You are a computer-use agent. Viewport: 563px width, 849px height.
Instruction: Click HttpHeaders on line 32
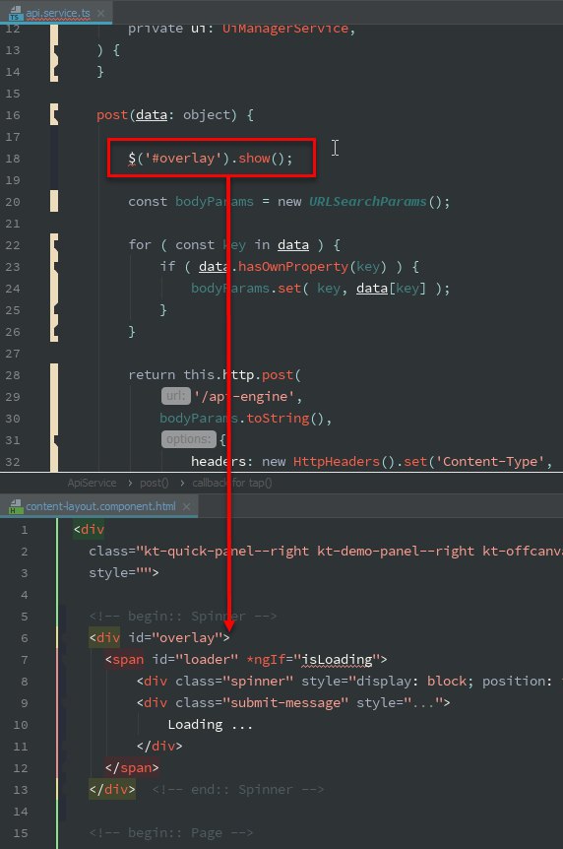[337, 461]
